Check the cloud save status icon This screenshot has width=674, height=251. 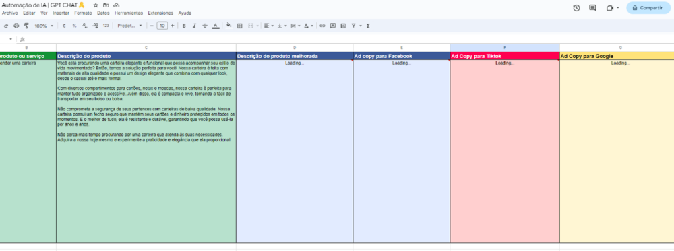coord(117,5)
